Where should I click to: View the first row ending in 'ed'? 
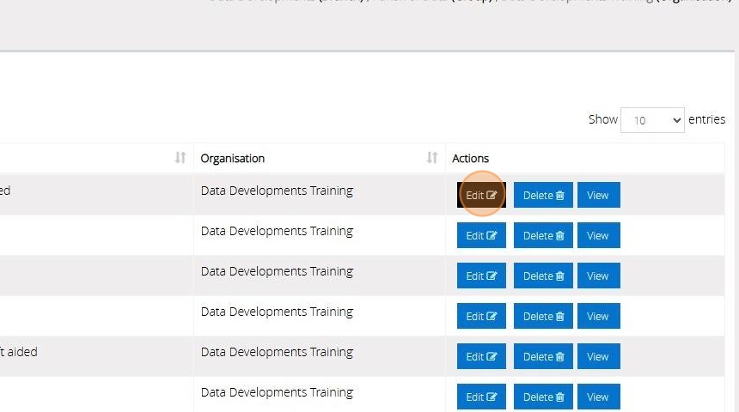tap(599, 195)
